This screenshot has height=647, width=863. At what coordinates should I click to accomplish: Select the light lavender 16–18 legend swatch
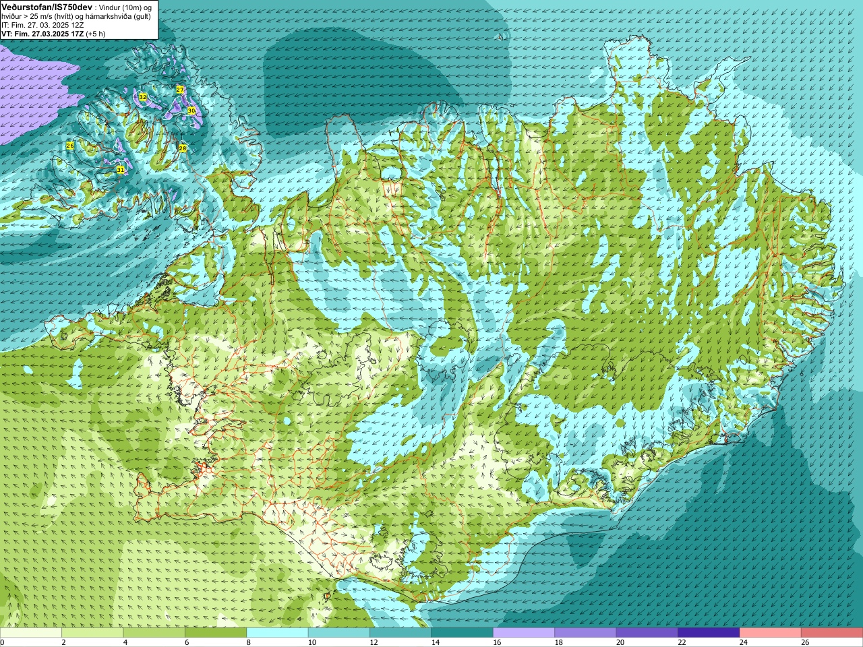[524, 633]
